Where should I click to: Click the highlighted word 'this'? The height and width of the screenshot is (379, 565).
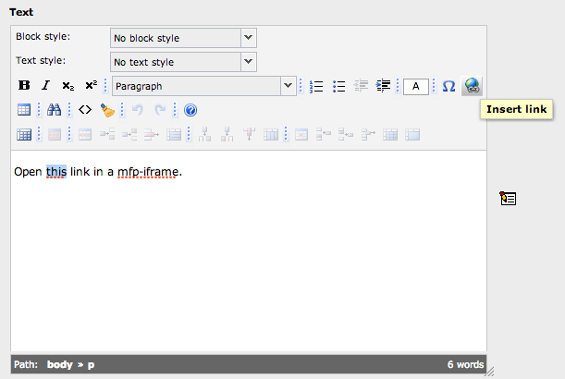click(x=56, y=172)
